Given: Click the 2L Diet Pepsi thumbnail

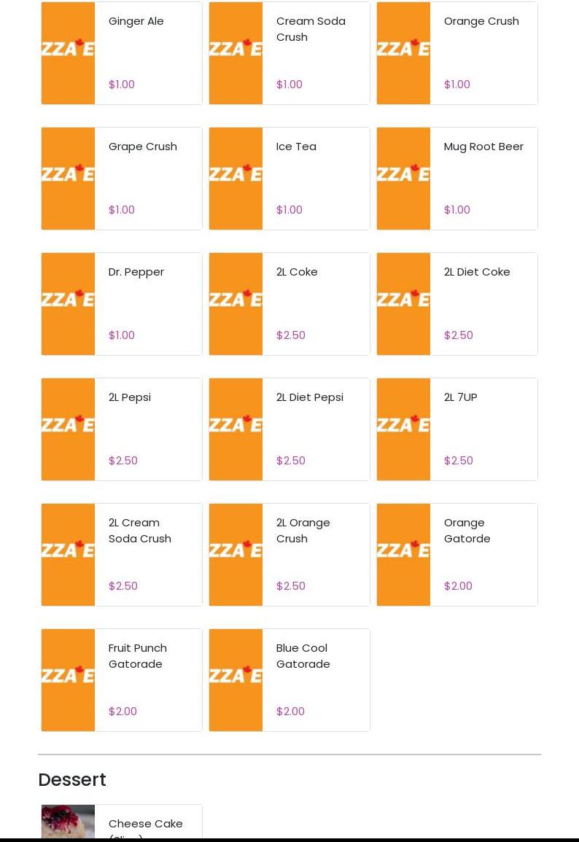Looking at the screenshot, I should click(236, 429).
